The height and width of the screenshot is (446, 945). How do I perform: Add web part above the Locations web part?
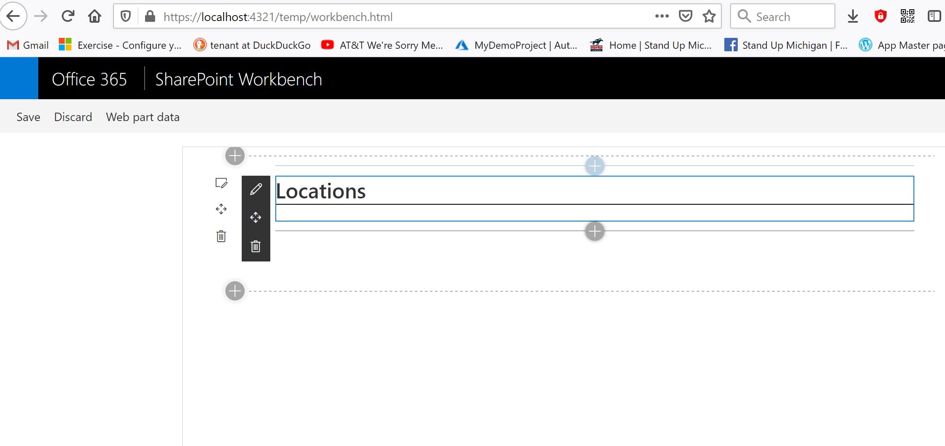[594, 166]
